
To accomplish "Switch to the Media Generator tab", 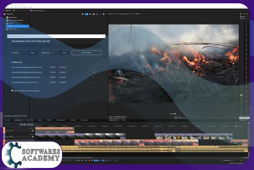I will pos(61,120).
